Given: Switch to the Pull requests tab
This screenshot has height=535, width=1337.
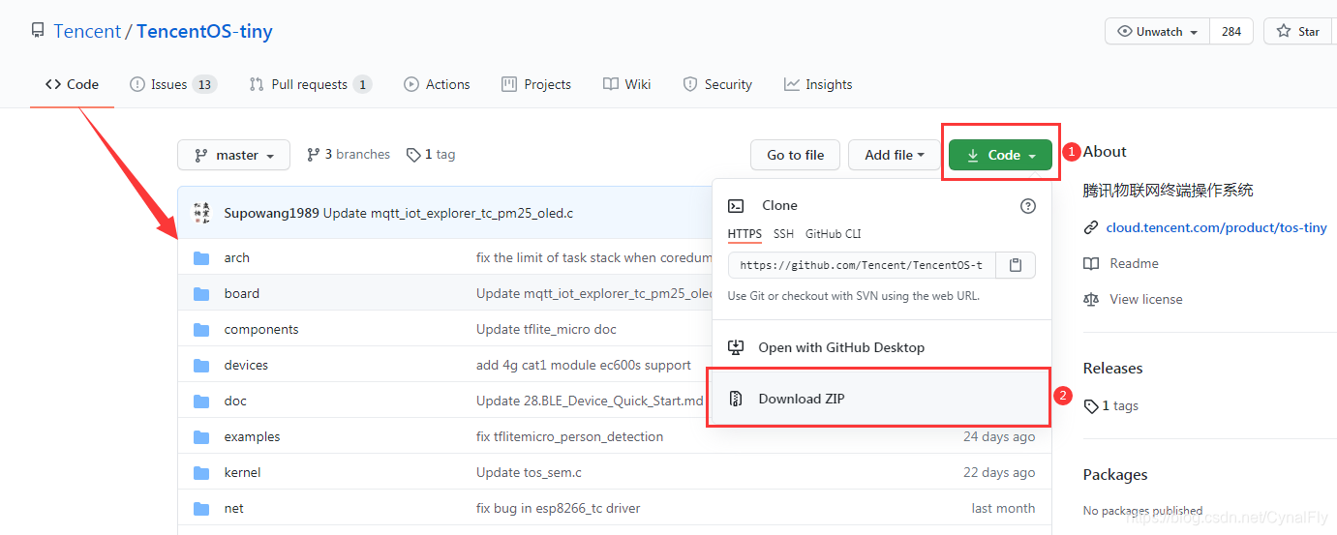Looking at the screenshot, I should (310, 84).
